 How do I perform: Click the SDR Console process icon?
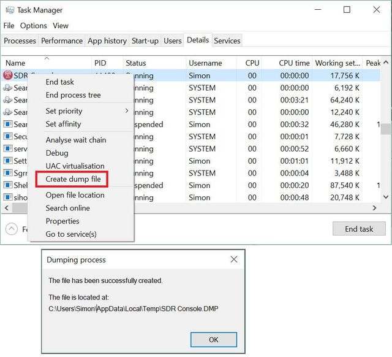tap(8, 75)
